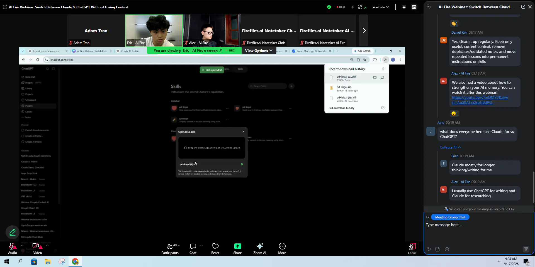
Task: Click the red REC recording indicator in the top bar
Action: pos(341,7)
